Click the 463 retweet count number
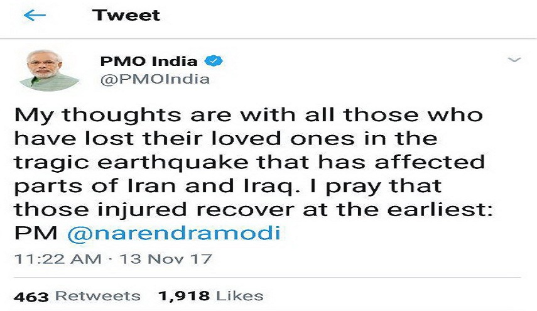The image size is (537, 311). (31, 296)
